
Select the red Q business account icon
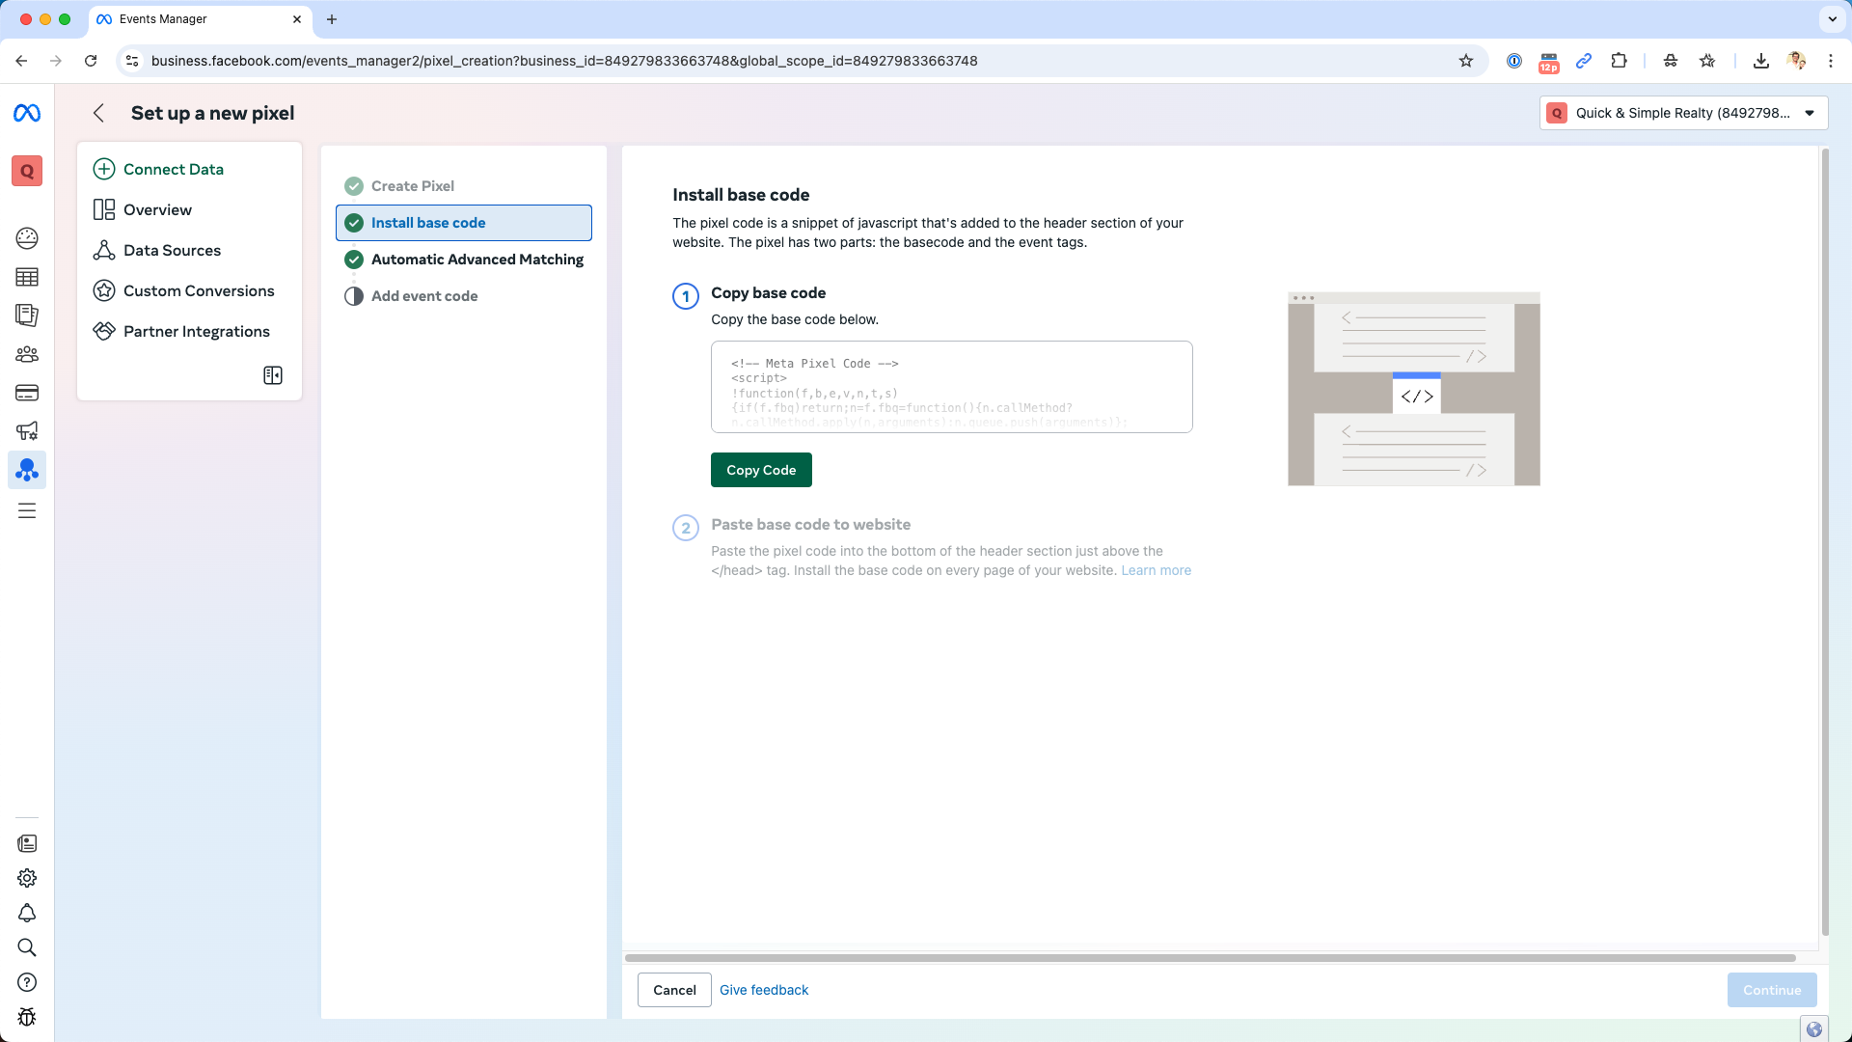coord(27,172)
